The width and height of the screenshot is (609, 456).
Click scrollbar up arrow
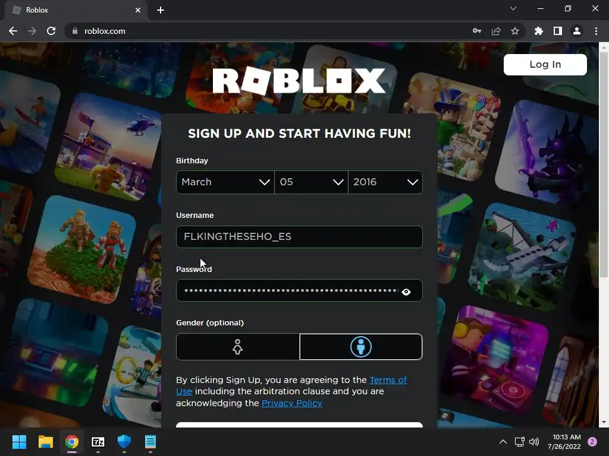(x=604, y=47)
